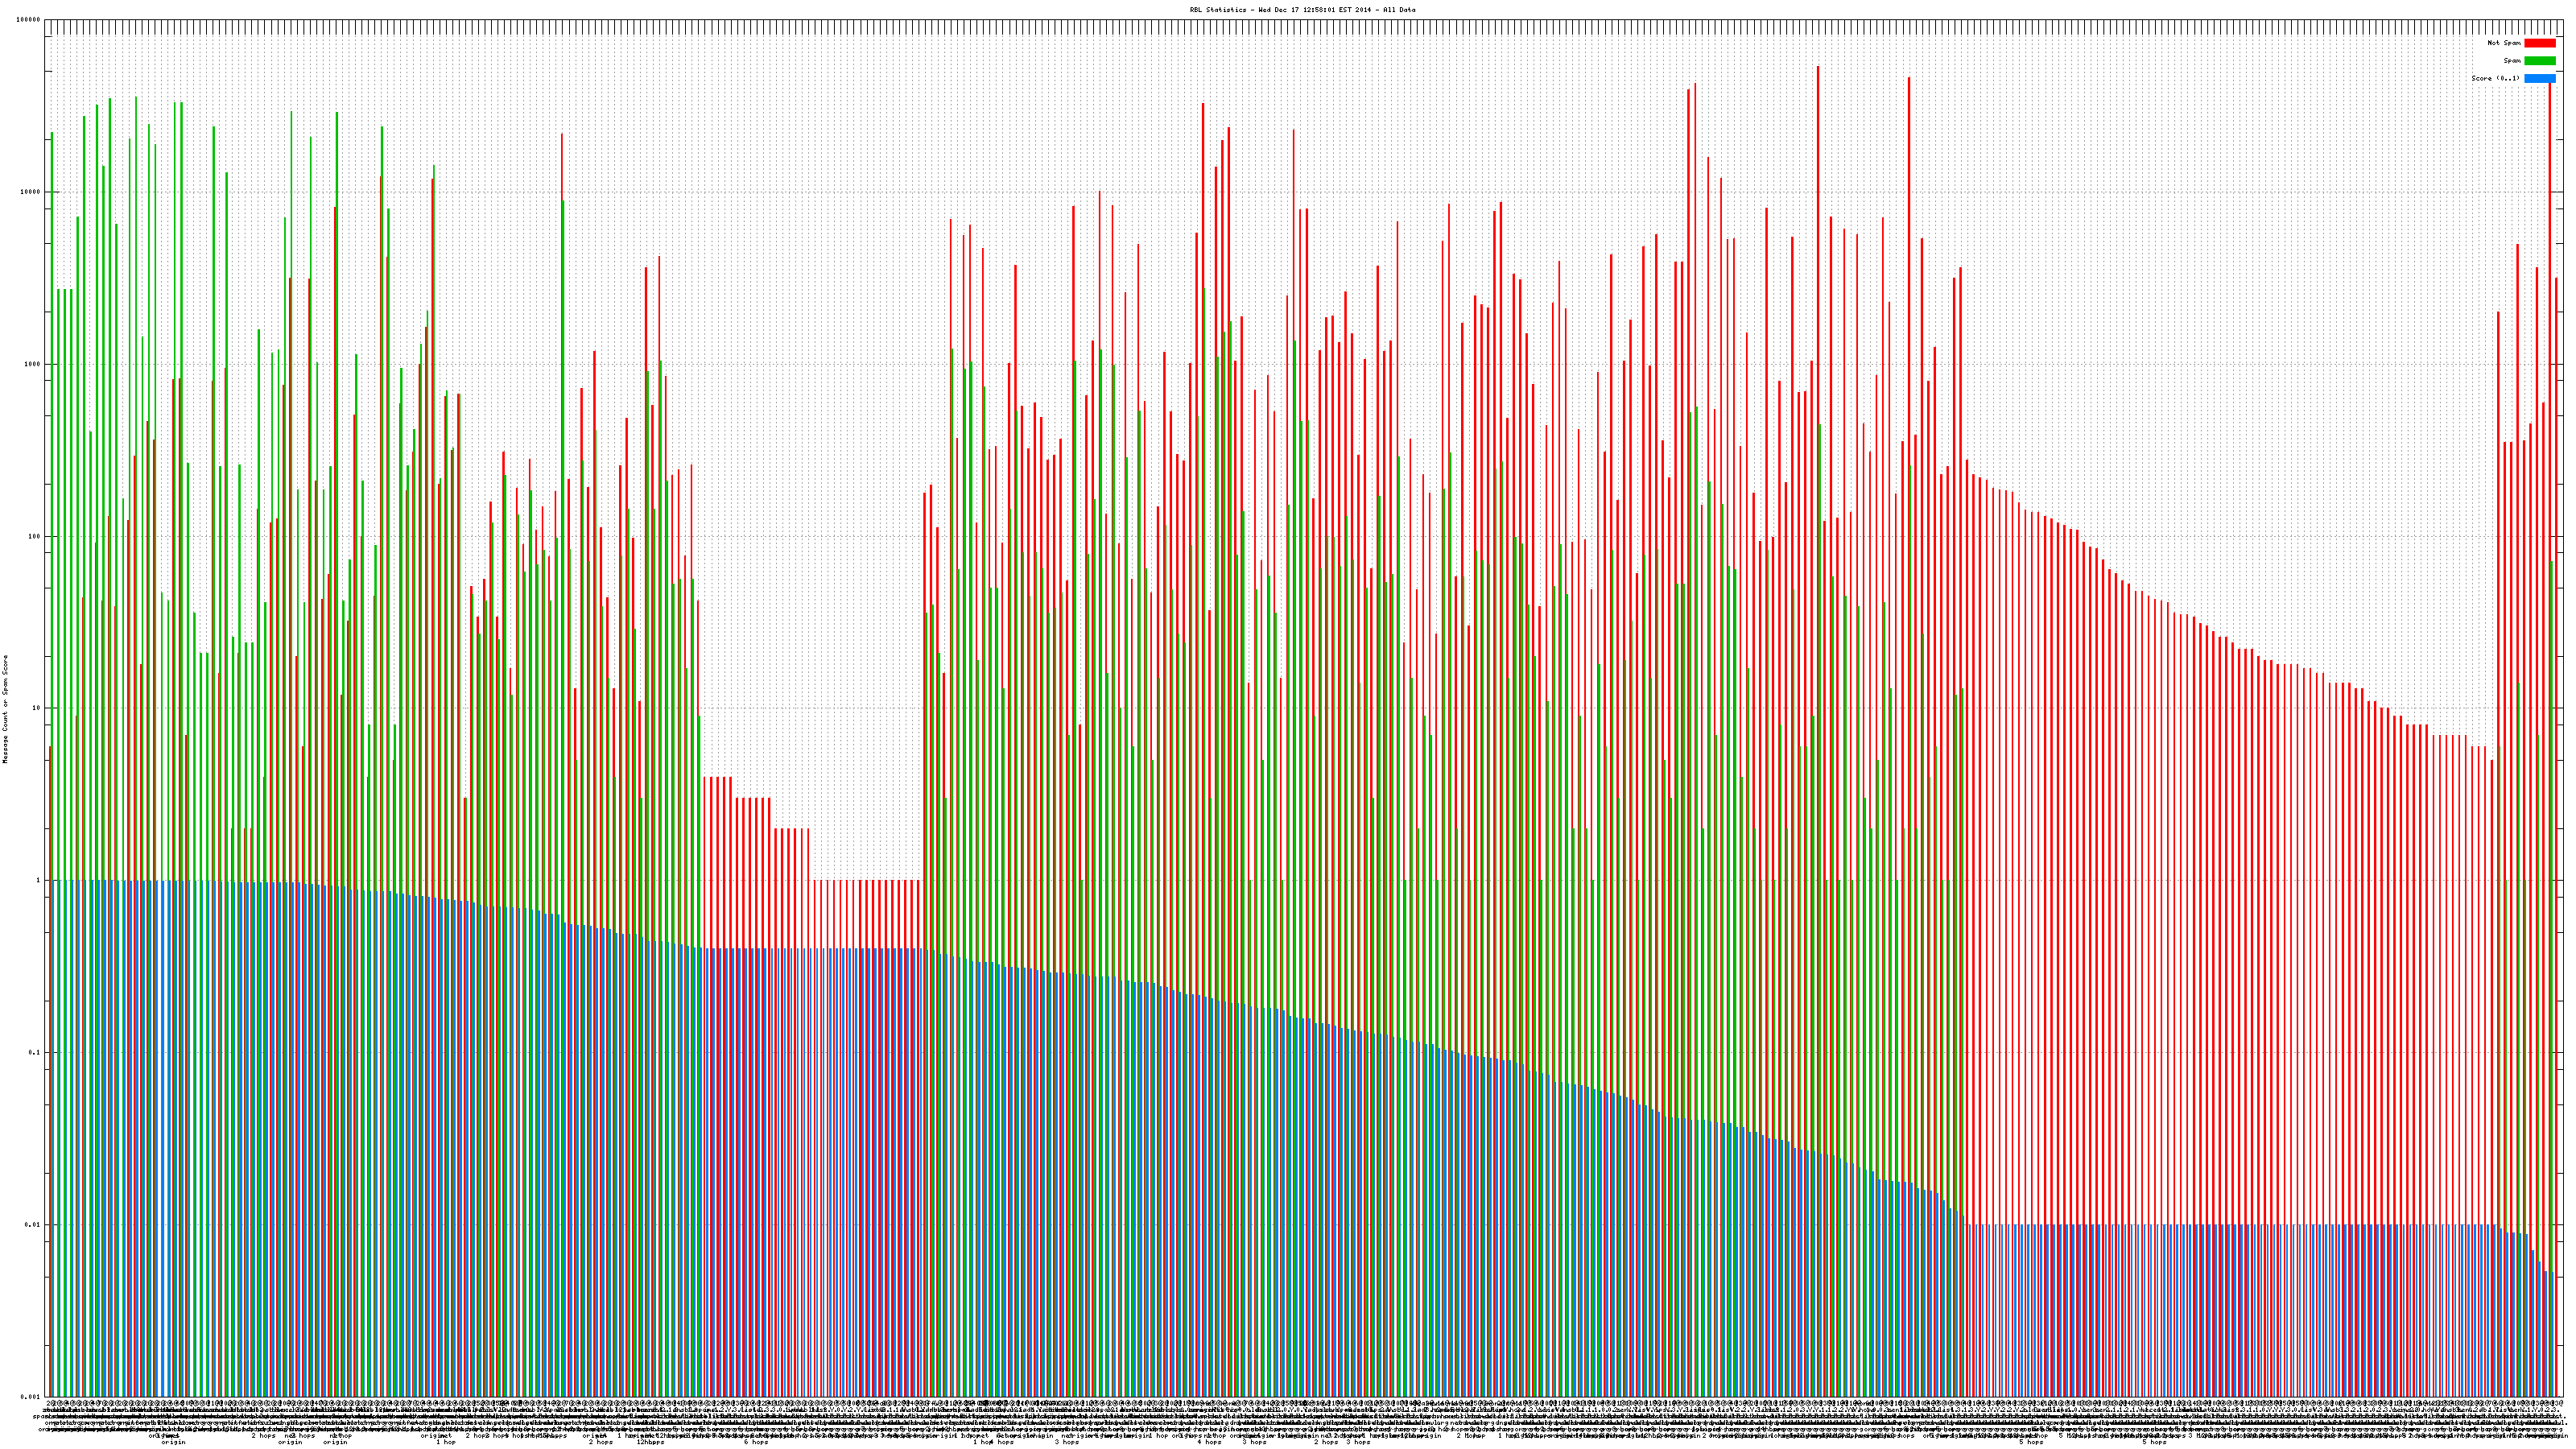Select the Spam legend text label
This screenshot has height=1449, width=2576.
click(x=2512, y=61)
